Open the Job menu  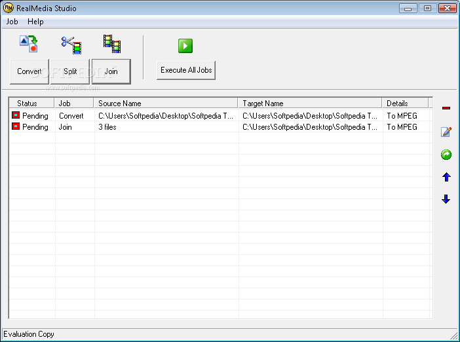(x=12, y=22)
